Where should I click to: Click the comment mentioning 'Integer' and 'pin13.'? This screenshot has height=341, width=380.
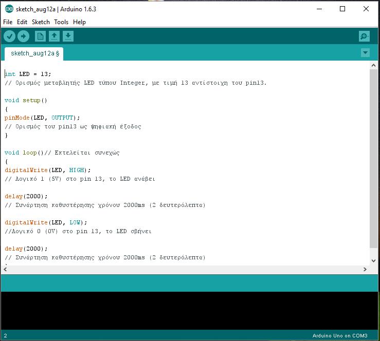[x=135, y=83]
